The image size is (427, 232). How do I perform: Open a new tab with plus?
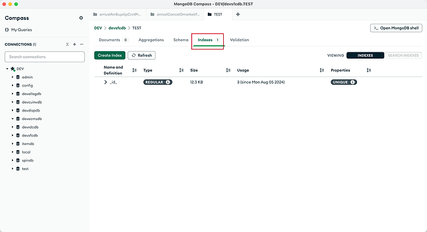pos(238,14)
